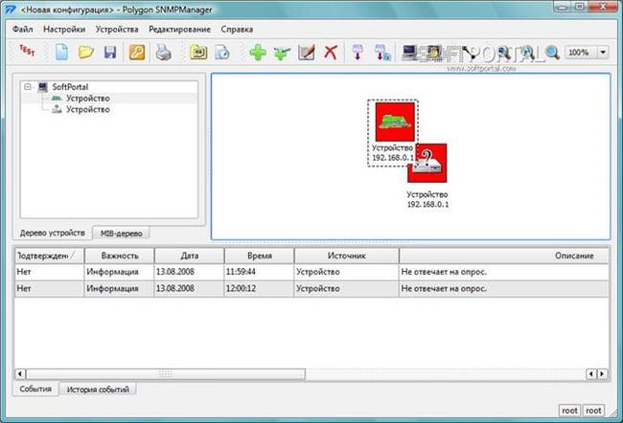Edit device with the pencil notepad icon

point(307,53)
